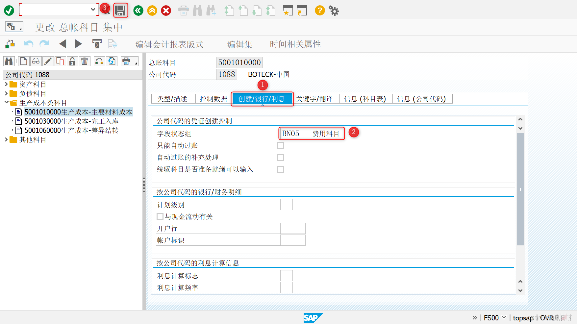The image size is (577, 324).
Task: Open SAP Help via the question mark icon
Action: pos(319,10)
